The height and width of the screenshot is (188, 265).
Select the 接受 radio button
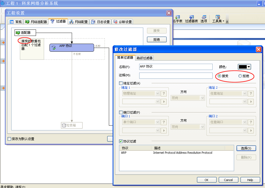pos(219,76)
